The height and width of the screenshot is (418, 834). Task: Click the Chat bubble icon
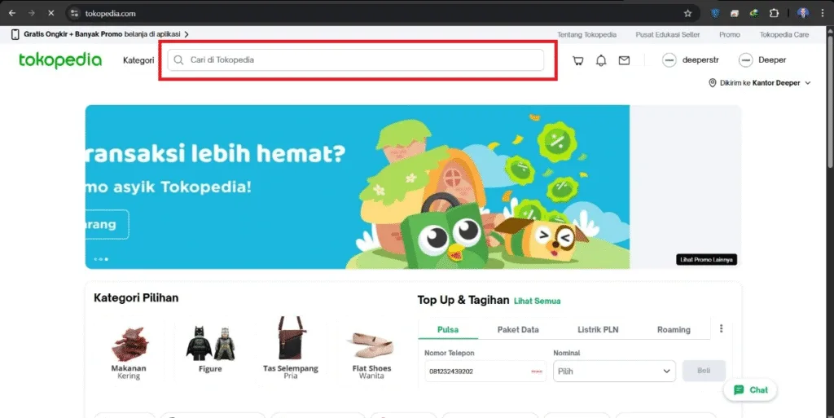(739, 389)
